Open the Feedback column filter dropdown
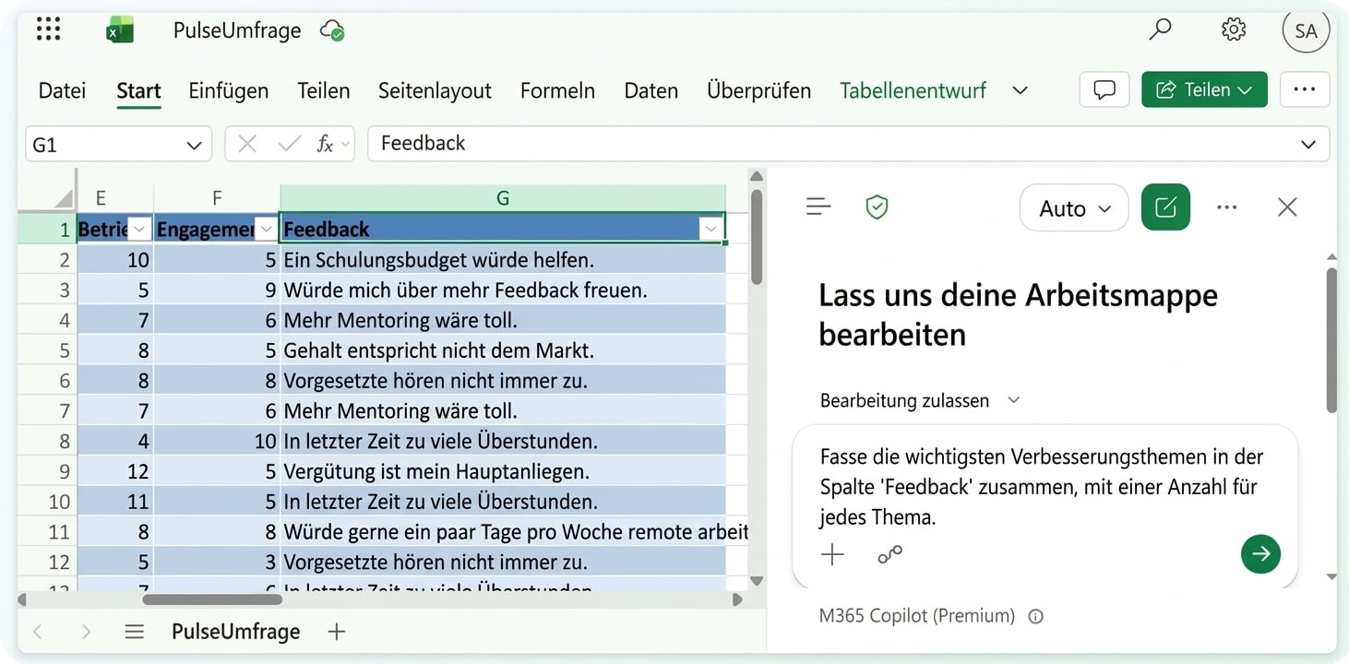 pos(710,229)
